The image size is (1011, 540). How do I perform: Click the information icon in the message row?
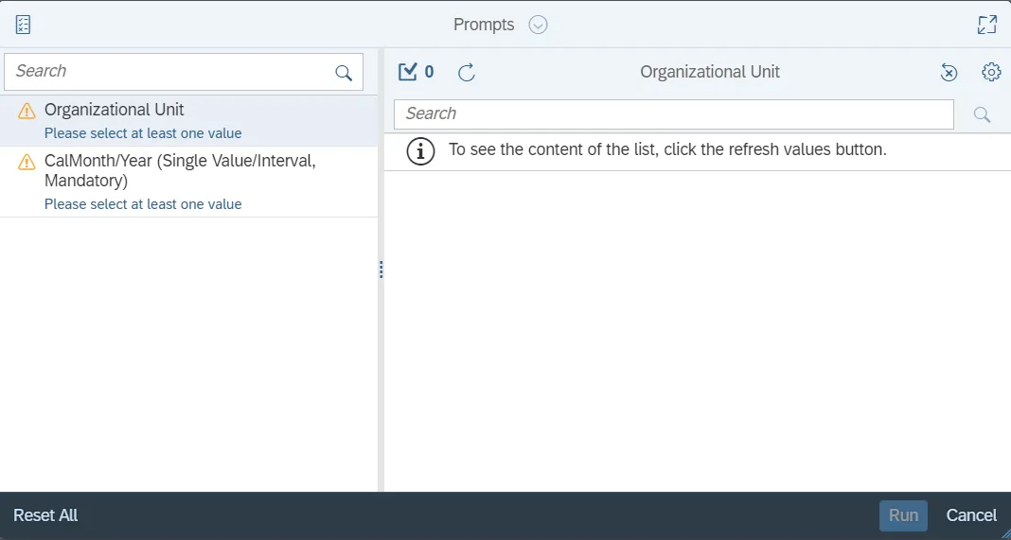(x=420, y=151)
